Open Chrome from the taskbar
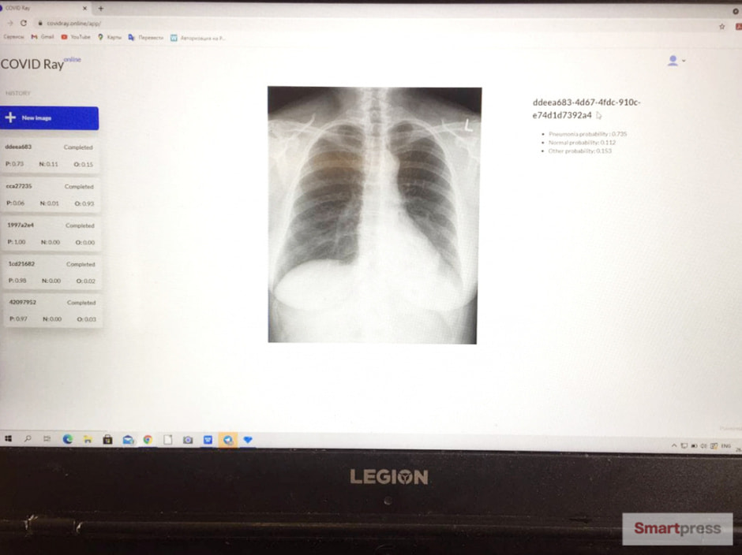This screenshot has width=742, height=555. (x=148, y=440)
